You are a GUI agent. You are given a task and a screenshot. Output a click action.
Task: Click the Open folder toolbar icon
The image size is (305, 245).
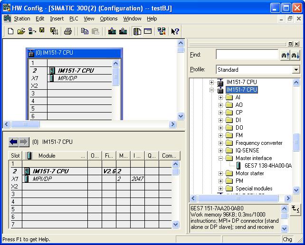click(x=21, y=31)
